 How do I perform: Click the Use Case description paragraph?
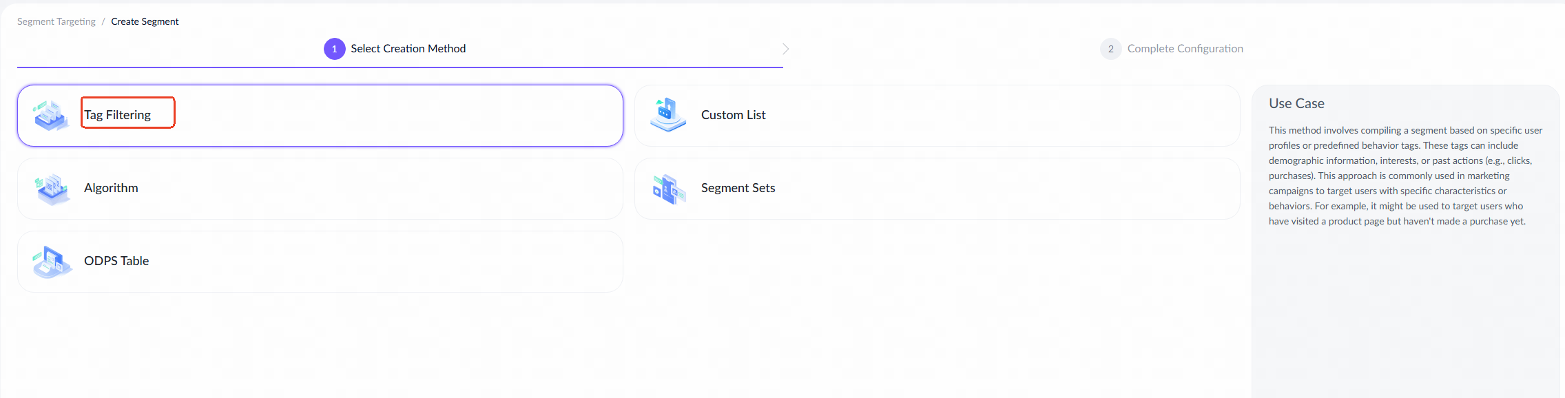point(1405,176)
